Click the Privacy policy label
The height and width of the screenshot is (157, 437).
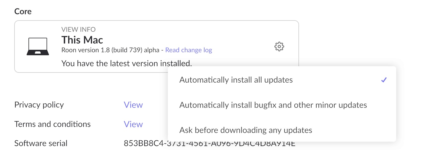coord(39,105)
